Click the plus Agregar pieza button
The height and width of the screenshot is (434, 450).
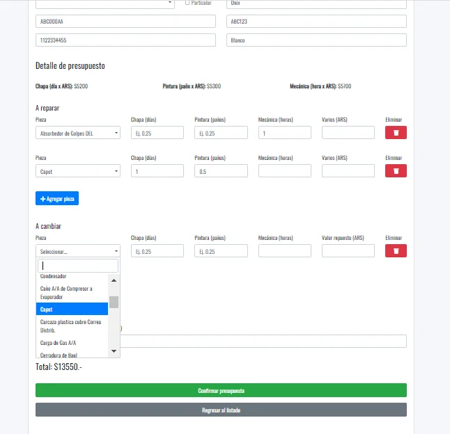tap(57, 199)
